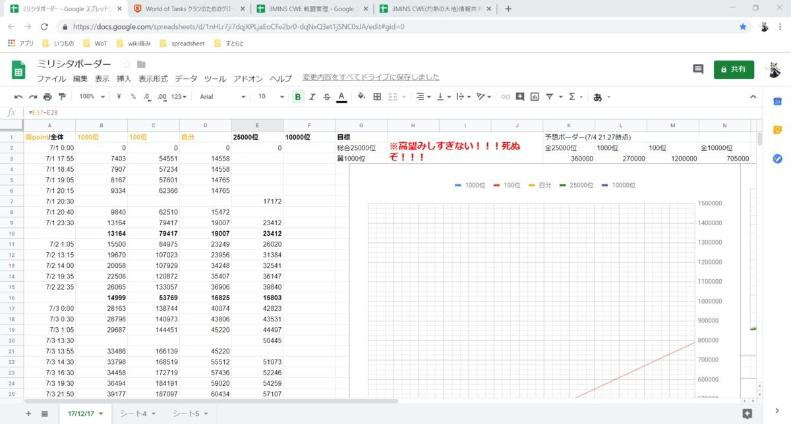
Task: Click the Insert comment icon
Action: [520, 97]
